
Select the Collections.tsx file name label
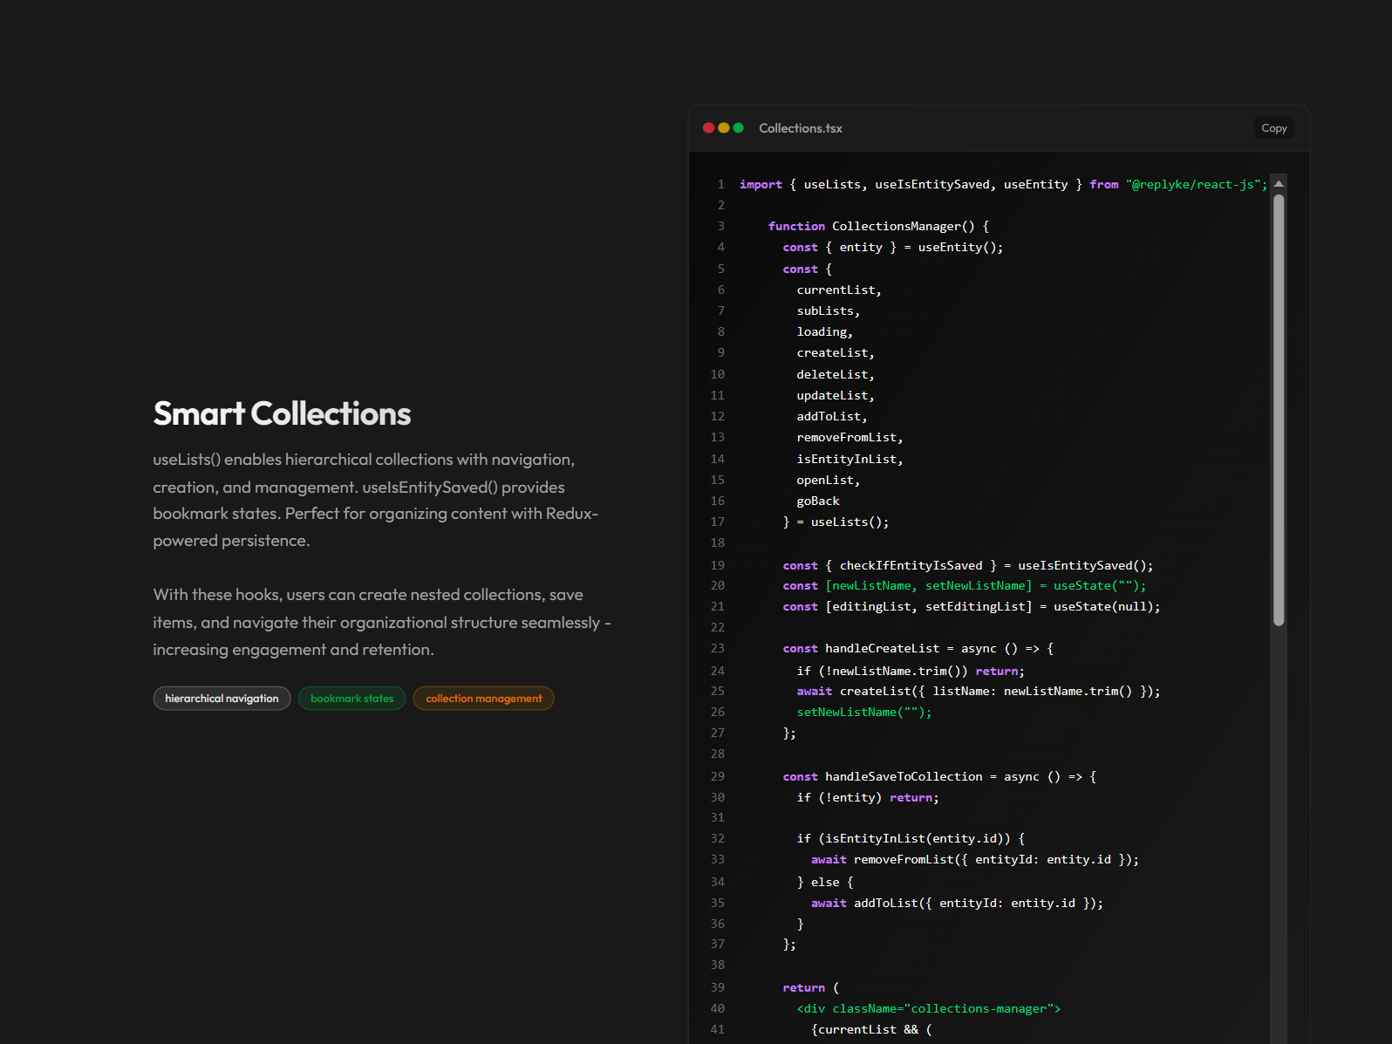[800, 128]
